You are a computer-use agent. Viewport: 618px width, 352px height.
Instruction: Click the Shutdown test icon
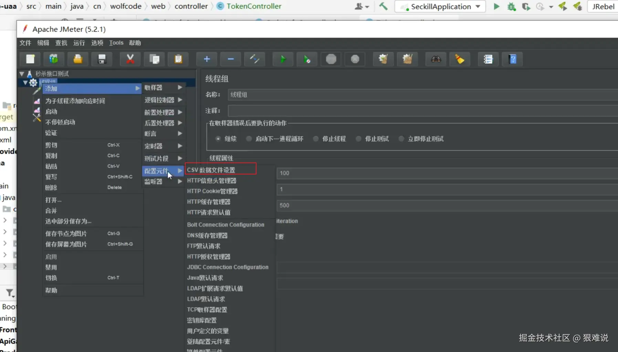click(x=355, y=59)
